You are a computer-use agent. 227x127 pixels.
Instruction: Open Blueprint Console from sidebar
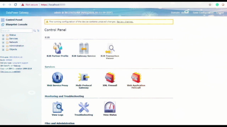click(x=17, y=24)
